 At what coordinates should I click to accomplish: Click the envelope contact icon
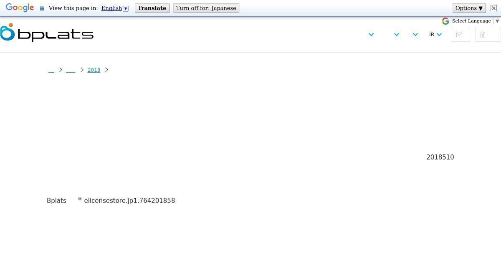click(x=460, y=35)
